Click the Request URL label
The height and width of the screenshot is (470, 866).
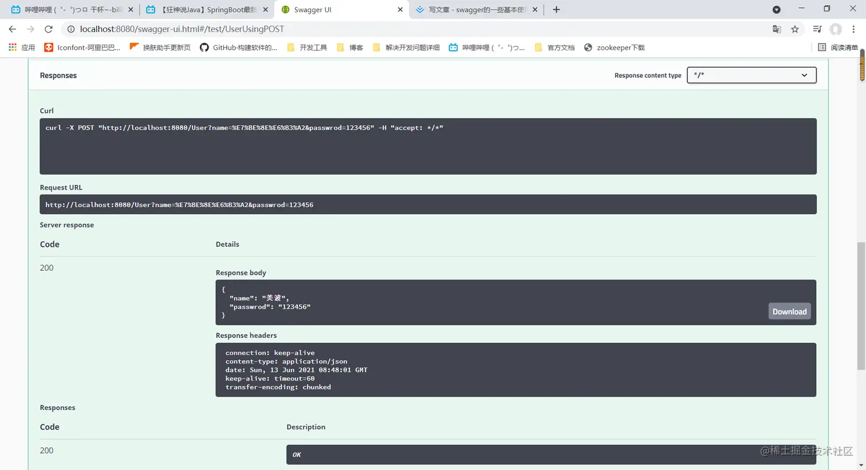point(61,187)
